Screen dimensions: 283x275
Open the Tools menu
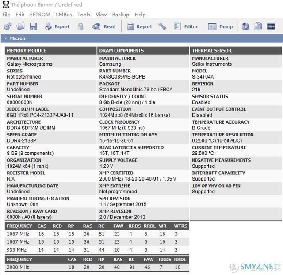pyautogui.click(x=84, y=15)
